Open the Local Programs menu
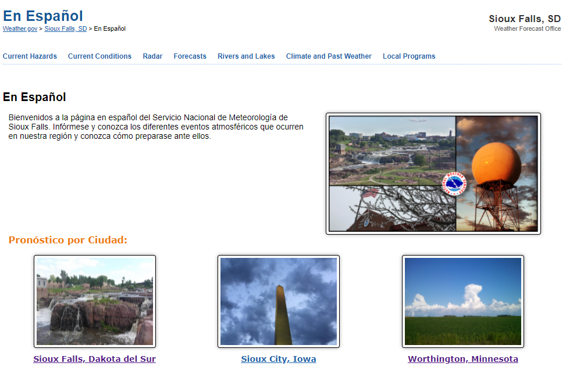 (x=409, y=56)
